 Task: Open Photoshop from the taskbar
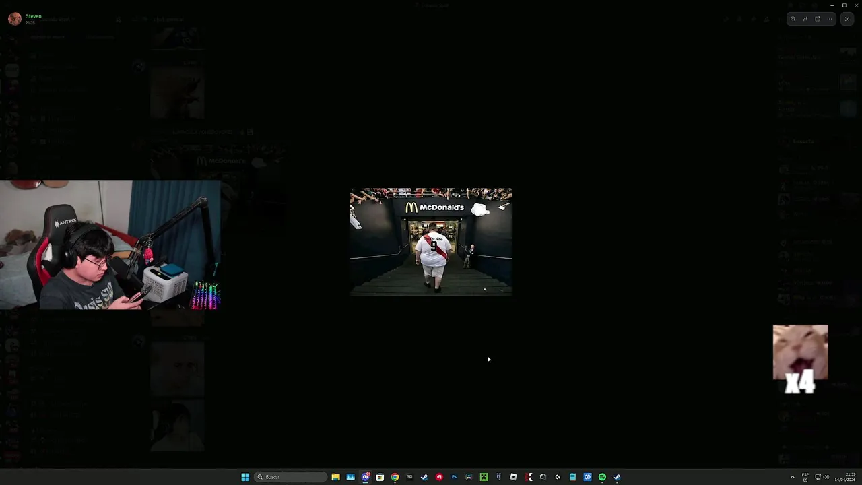(454, 477)
